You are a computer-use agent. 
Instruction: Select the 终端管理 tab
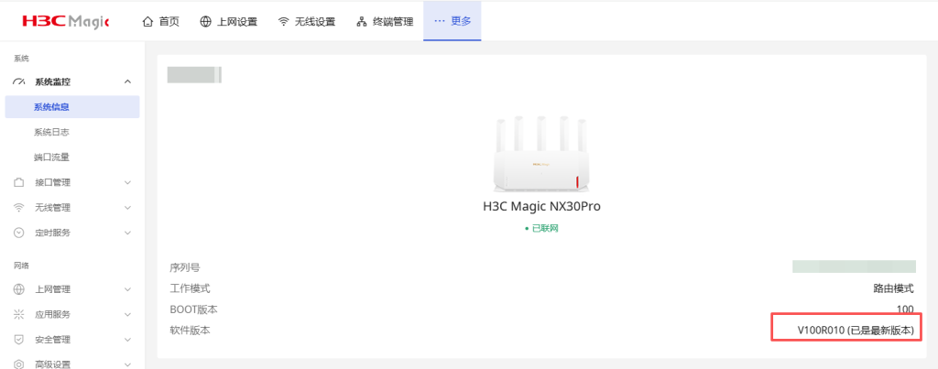click(x=386, y=22)
